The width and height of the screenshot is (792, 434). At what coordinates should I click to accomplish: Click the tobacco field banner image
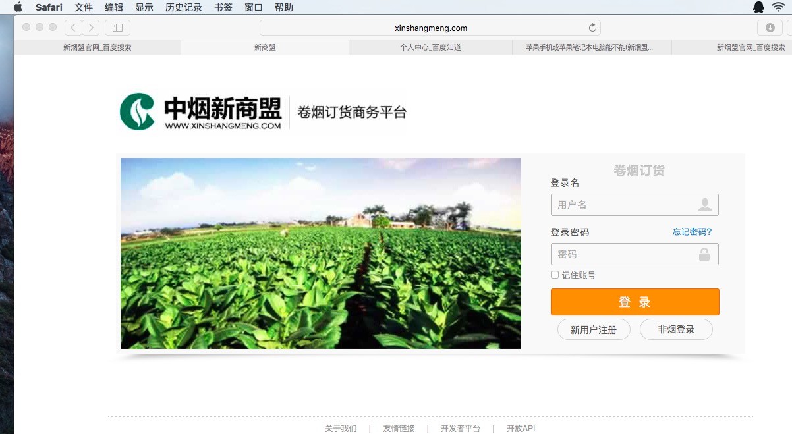pos(321,254)
